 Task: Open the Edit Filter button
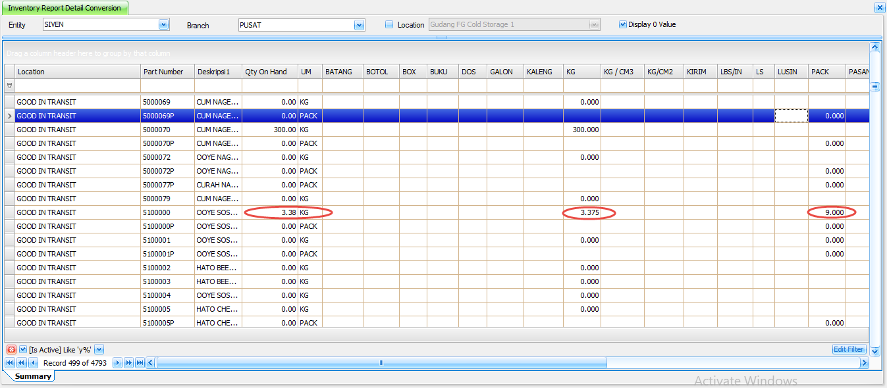(x=849, y=349)
